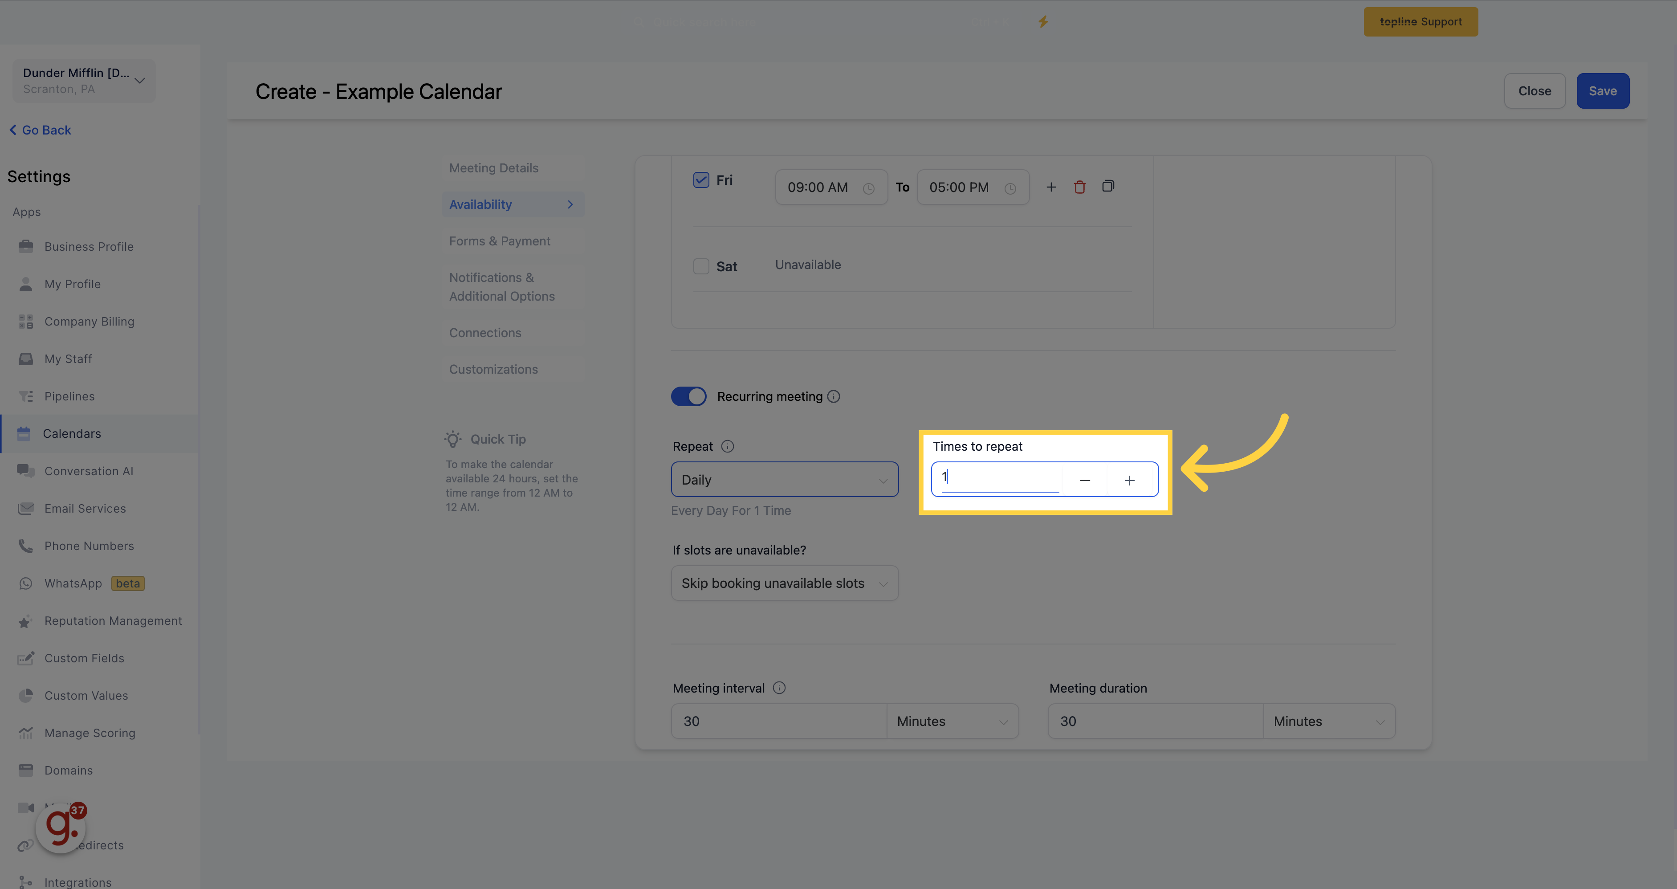Decrease Times to repeat with minus button
This screenshot has width=1677, height=889.
pos(1085,480)
